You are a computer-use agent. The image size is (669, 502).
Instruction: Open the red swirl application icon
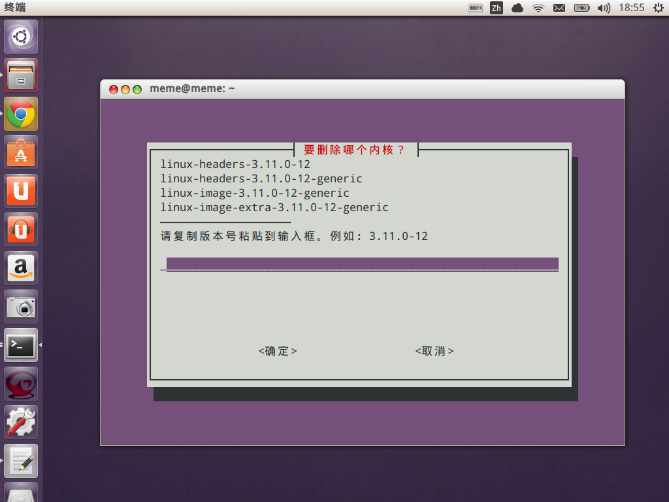click(x=20, y=384)
